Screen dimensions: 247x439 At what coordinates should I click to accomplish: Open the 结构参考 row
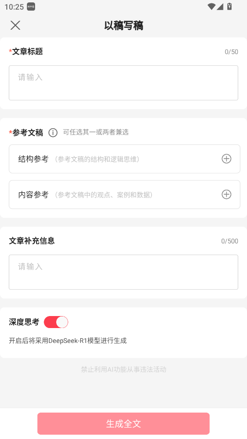point(124,159)
